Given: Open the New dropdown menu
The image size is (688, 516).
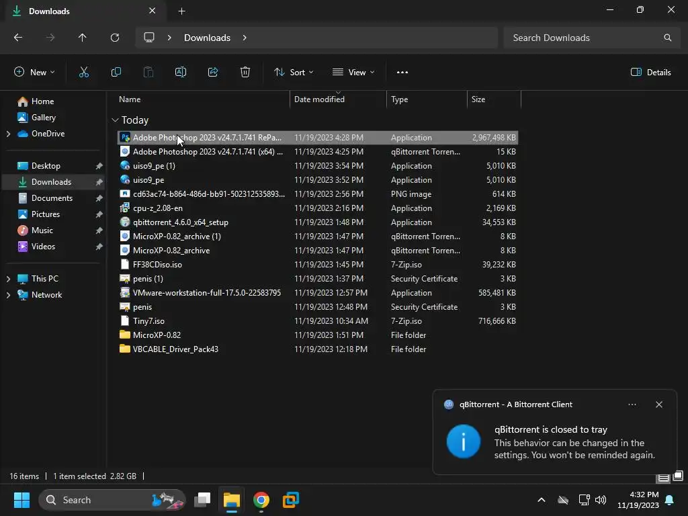Looking at the screenshot, I should pyautogui.click(x=34, y=73).
